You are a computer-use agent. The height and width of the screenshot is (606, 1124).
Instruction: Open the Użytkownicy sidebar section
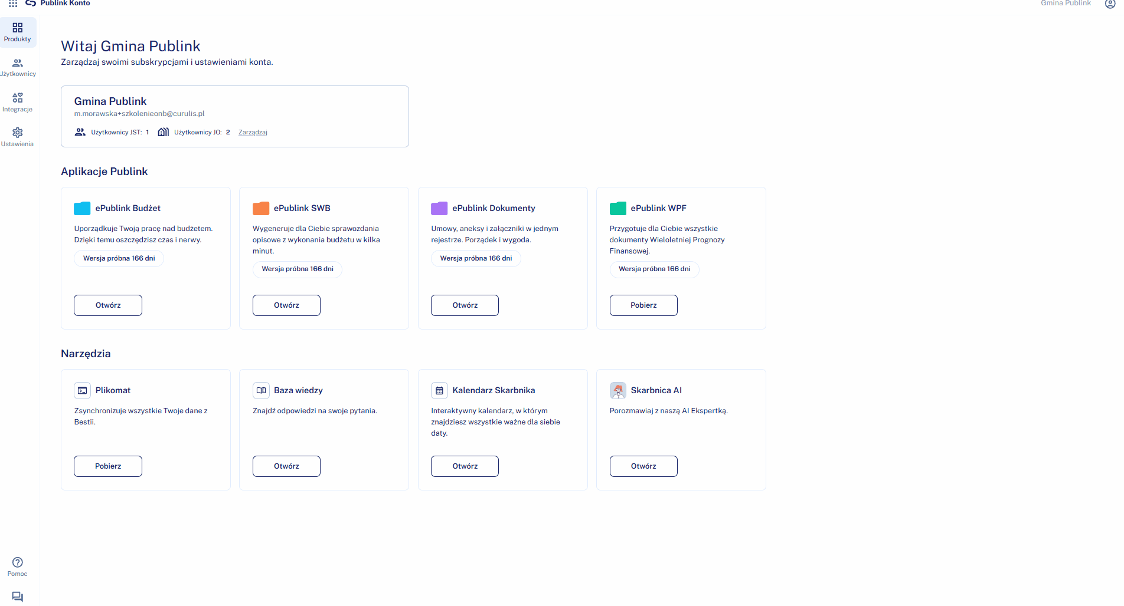tap(18, 67)
